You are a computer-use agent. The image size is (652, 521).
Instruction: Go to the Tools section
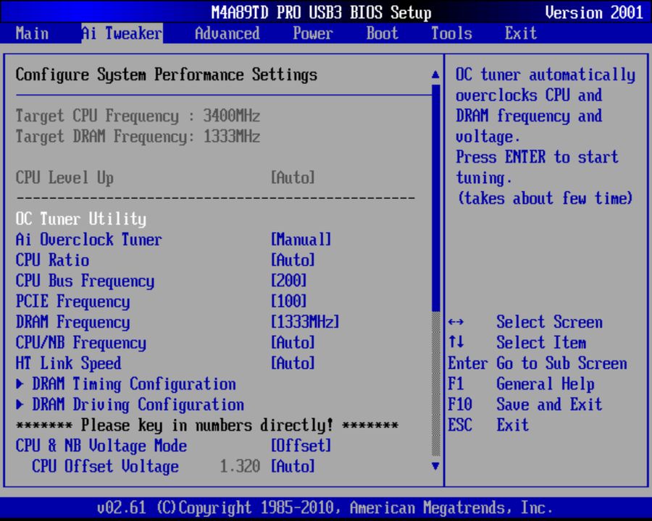click(x=451, y=33)
